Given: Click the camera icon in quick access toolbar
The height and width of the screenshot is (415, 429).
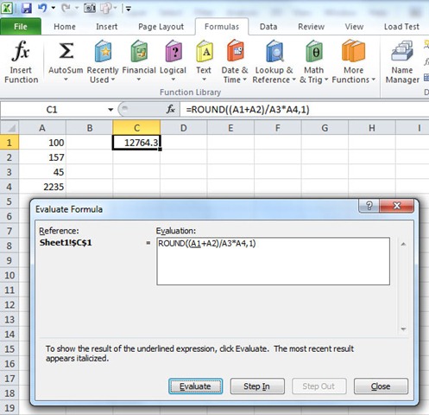Looking at the screenshot, I should (x=90, y=8).
